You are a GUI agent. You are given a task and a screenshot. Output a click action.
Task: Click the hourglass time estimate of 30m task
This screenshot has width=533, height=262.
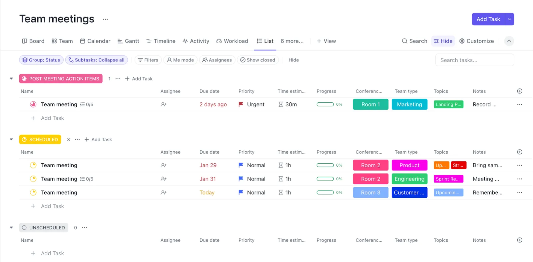pyautogui.click(x=281, y=104)
